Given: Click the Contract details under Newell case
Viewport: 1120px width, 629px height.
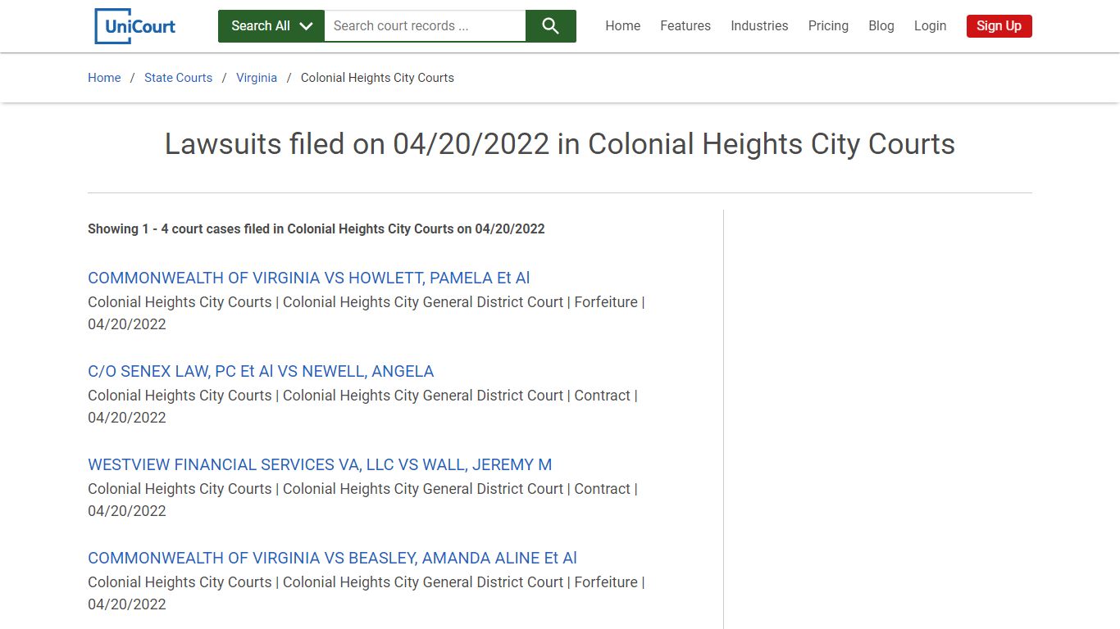Looking at the screenshot, I should 362,406.
